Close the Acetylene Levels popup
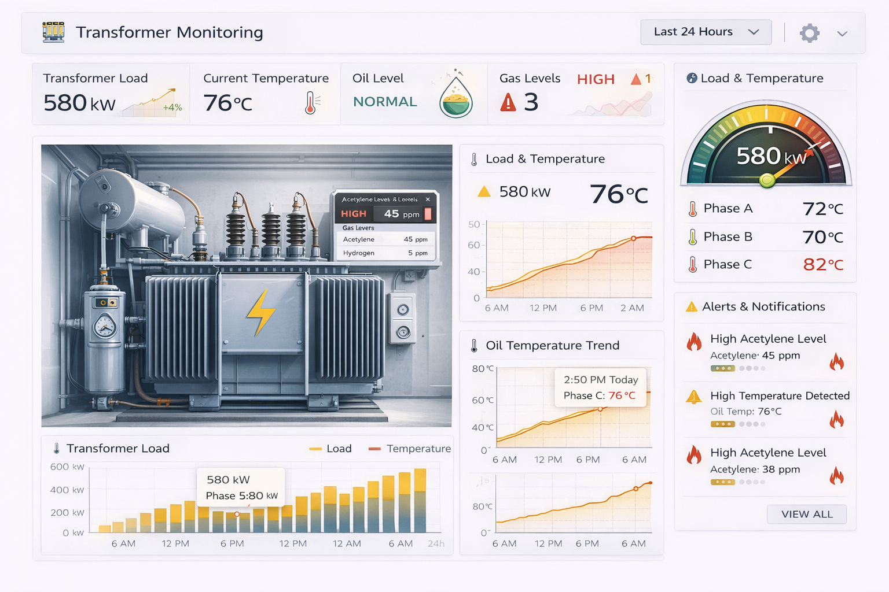This screenshot has width=889, height=592. [428, 199]
